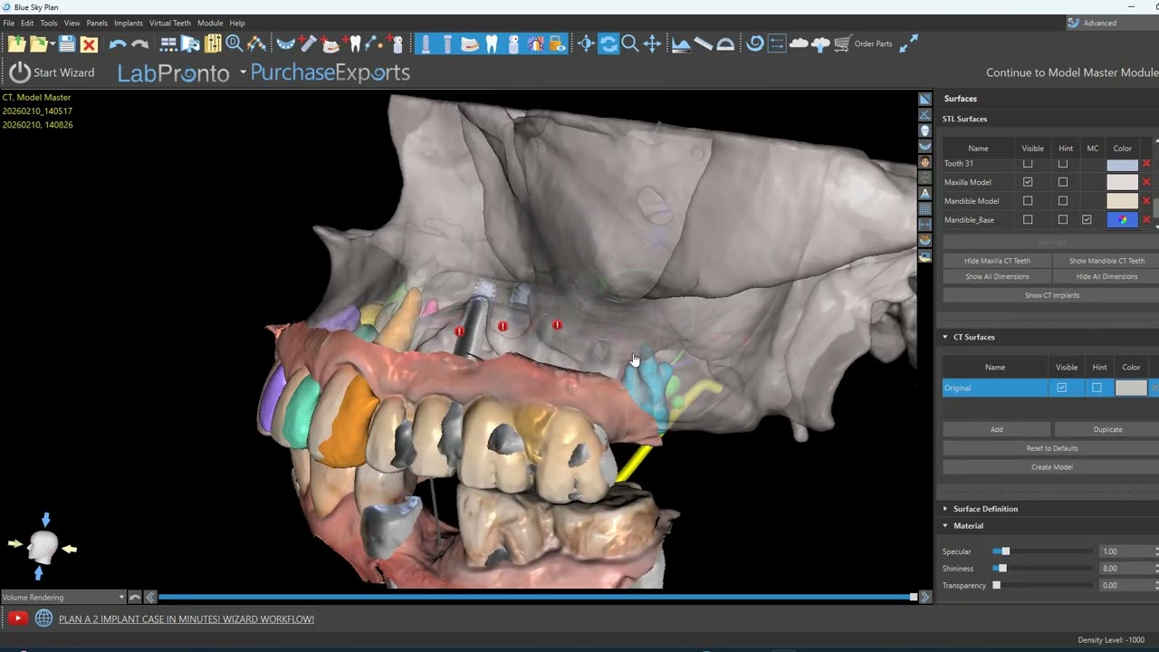The width and height of the screenshot is (1159, 652).
Task: Select the rotate view tool
Action: 608,43
